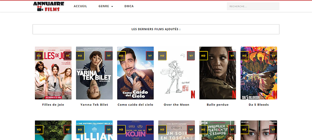Expand the Genre dropdown menu
Screen dimensions: 312x140
point(105,6)
